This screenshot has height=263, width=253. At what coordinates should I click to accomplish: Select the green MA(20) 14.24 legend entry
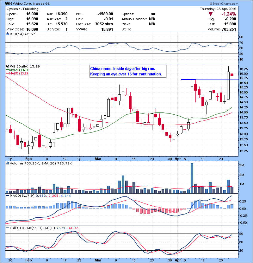pos(17,70)
